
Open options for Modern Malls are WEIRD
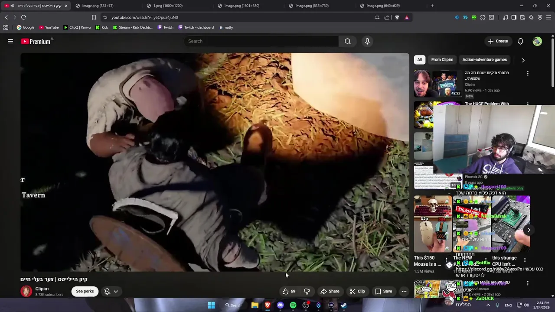[528, 283]
